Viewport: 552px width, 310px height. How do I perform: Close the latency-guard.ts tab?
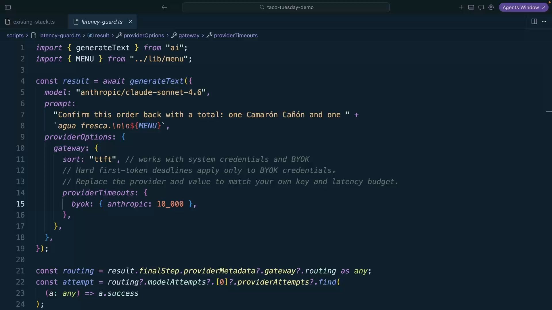tap(130, 22)
